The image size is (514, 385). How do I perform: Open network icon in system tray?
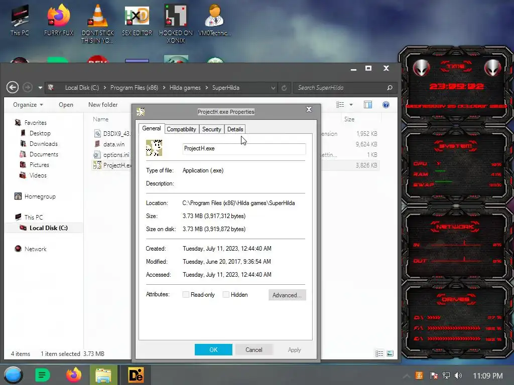click(x=446, y=375)
